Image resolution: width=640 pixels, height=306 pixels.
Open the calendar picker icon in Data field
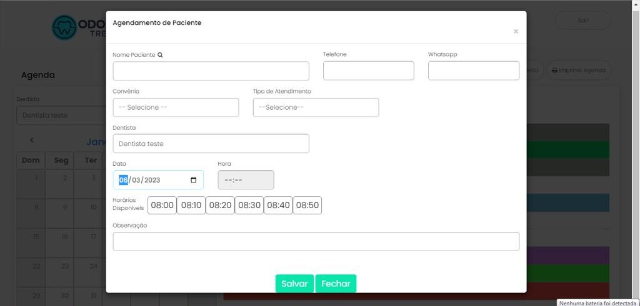pyautogui.click(x=193, y=180)
